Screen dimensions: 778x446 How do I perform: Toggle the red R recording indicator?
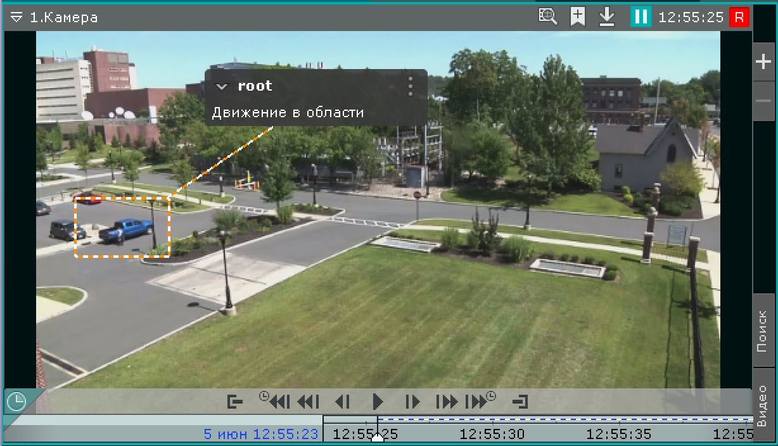(x=739, y=17)
